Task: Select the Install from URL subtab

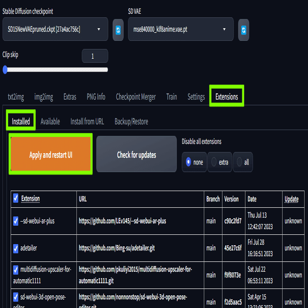Action: point(87,121)
